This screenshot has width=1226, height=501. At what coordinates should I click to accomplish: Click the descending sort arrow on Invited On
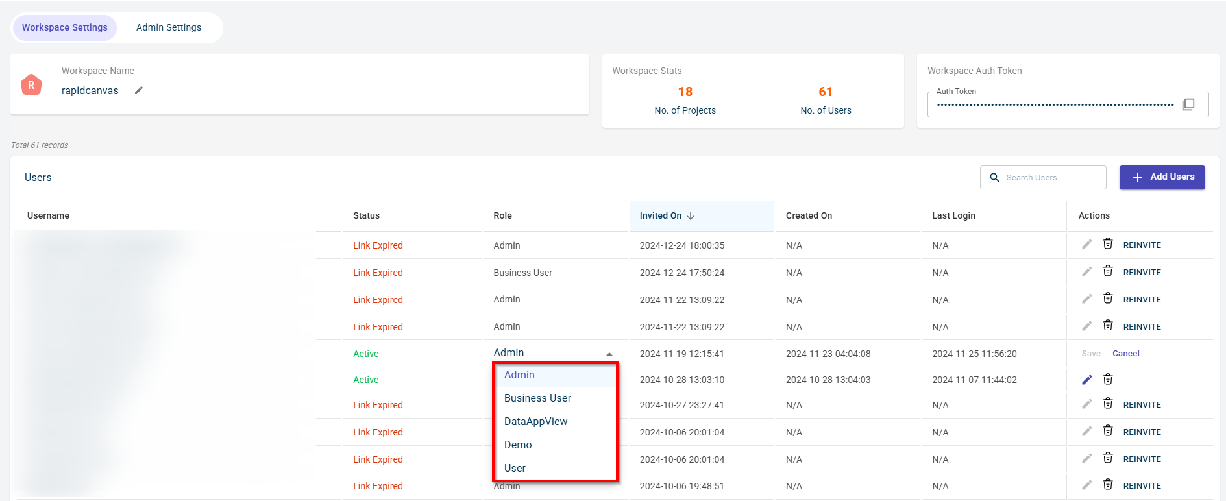pos(691,216)
